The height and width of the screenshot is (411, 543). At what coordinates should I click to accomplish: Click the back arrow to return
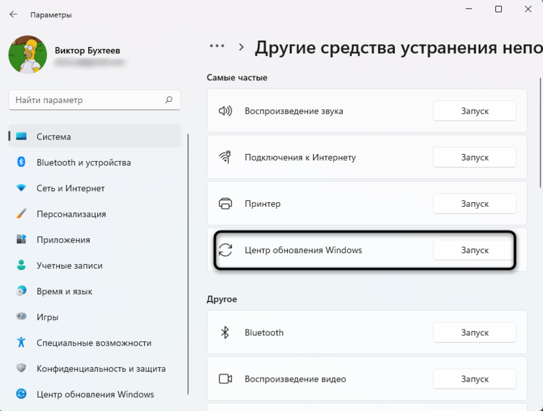click(13, 14)
